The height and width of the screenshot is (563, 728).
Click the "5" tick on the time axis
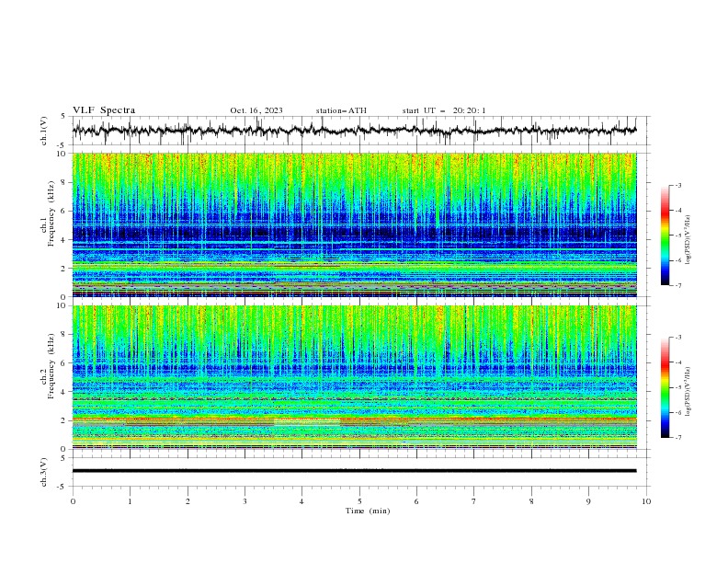359,501
